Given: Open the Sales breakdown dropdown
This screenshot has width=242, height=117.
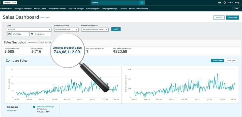Looking at the screenshot, I should tap(66, 29).
